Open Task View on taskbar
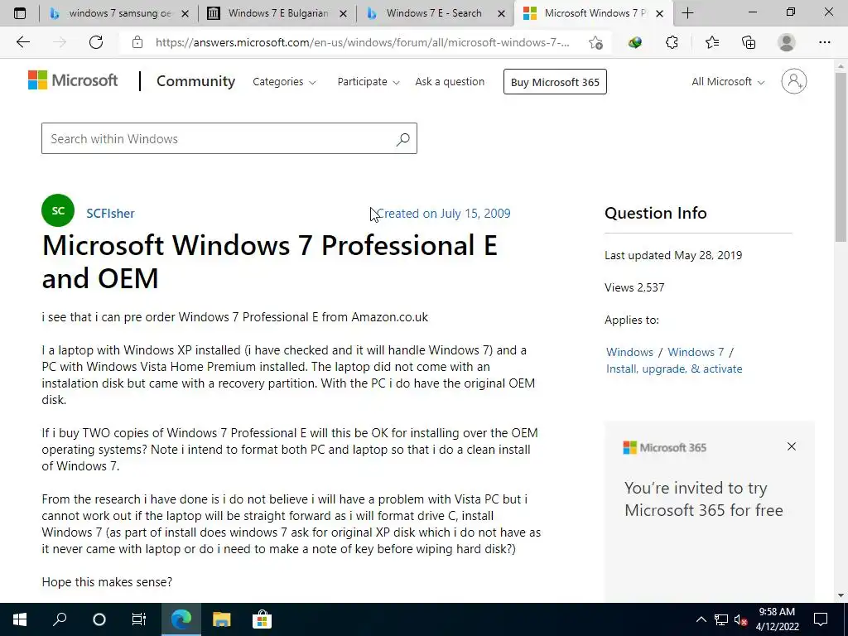The height and width of the screenshot is (636, 848). click(139, 619)
